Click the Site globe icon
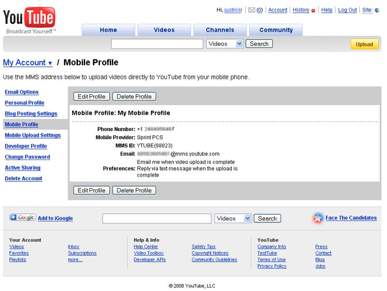Screen dimensions: 387x291 click(x=377, y=10)
